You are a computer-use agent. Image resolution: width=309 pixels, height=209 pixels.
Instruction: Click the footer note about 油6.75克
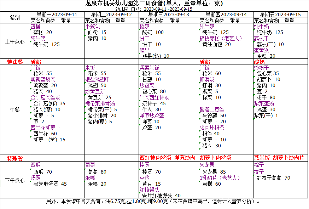point(153,201)
